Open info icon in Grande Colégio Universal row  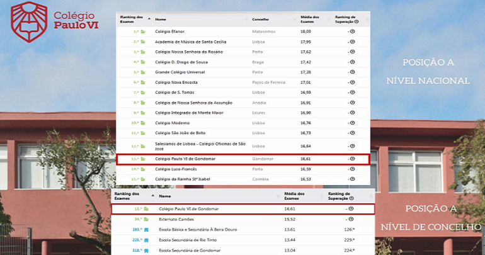tap(352, 72)
